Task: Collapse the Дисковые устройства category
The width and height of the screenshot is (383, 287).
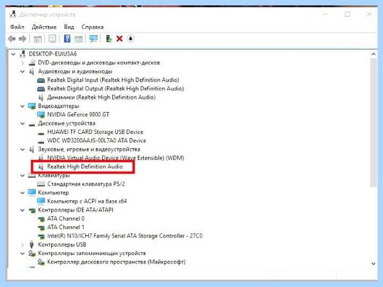Action: tap(22, 124)
